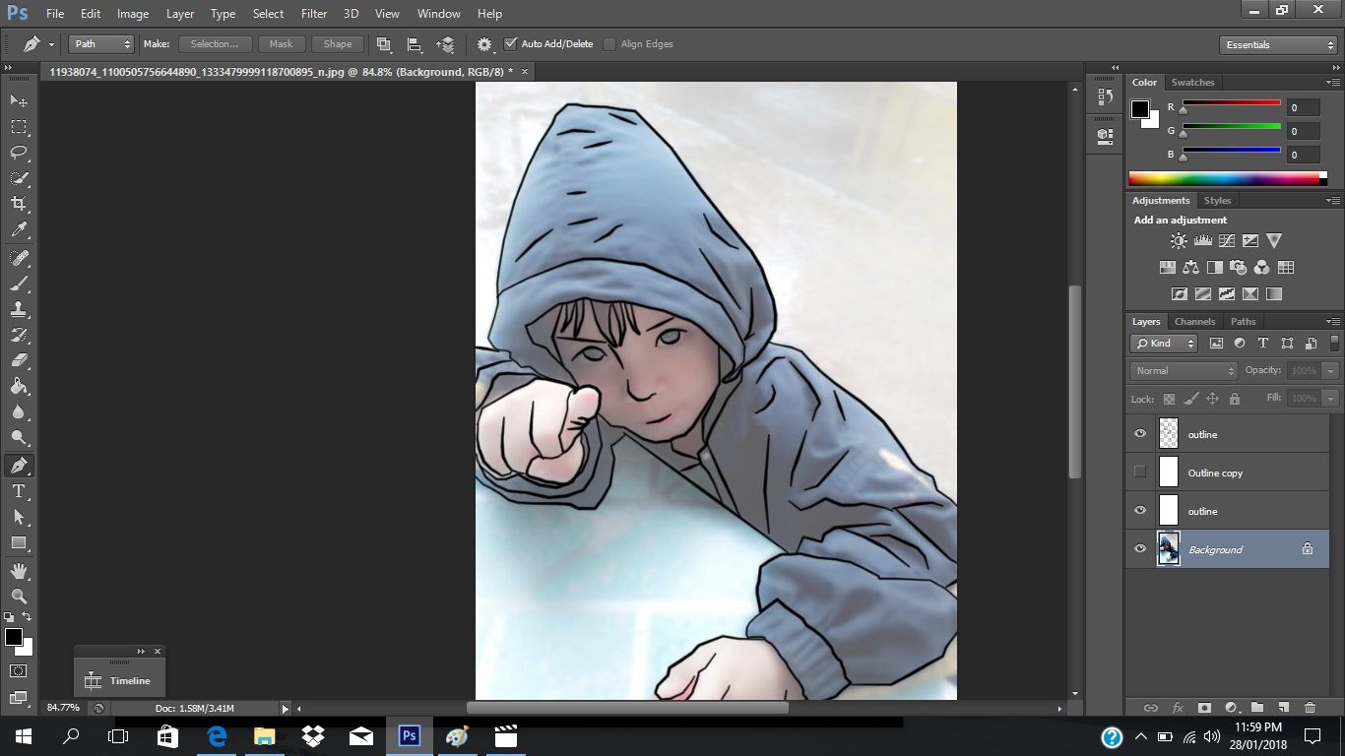The image size is (1345, 756).
Task: Hide the lower outline layer
Action: (x=1140, y=511)
